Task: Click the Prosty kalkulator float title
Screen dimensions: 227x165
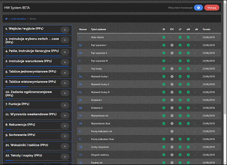Action: (x=103, y=139)
